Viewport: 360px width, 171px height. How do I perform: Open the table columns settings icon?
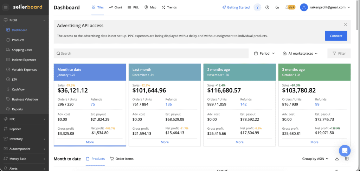click(x=347, y=159)
